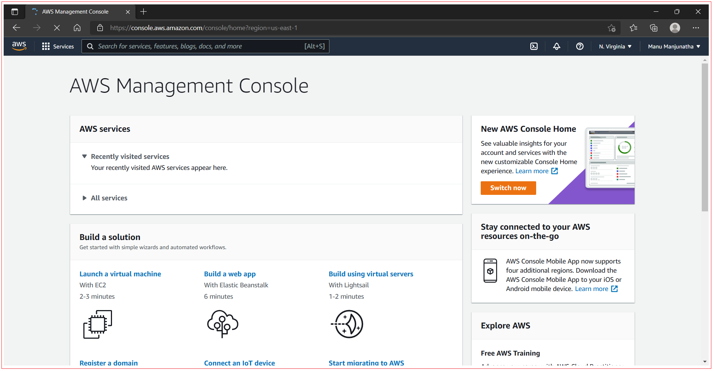Open browser Collections icon
This screenshot has width=715, height=371.
click(654, 28)
